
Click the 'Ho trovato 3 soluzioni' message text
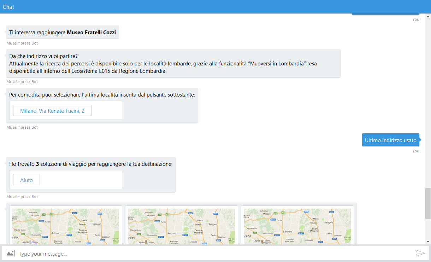click(91, 164)
